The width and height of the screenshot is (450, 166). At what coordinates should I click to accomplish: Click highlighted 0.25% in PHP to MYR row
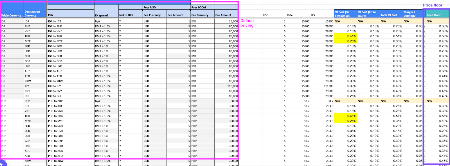tap(345, 121)
